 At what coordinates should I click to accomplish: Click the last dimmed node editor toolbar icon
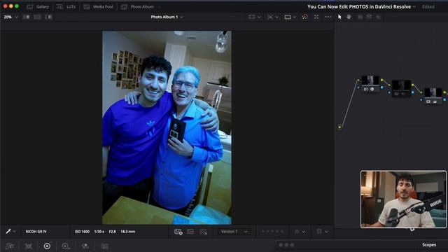(x=378, y=17)
